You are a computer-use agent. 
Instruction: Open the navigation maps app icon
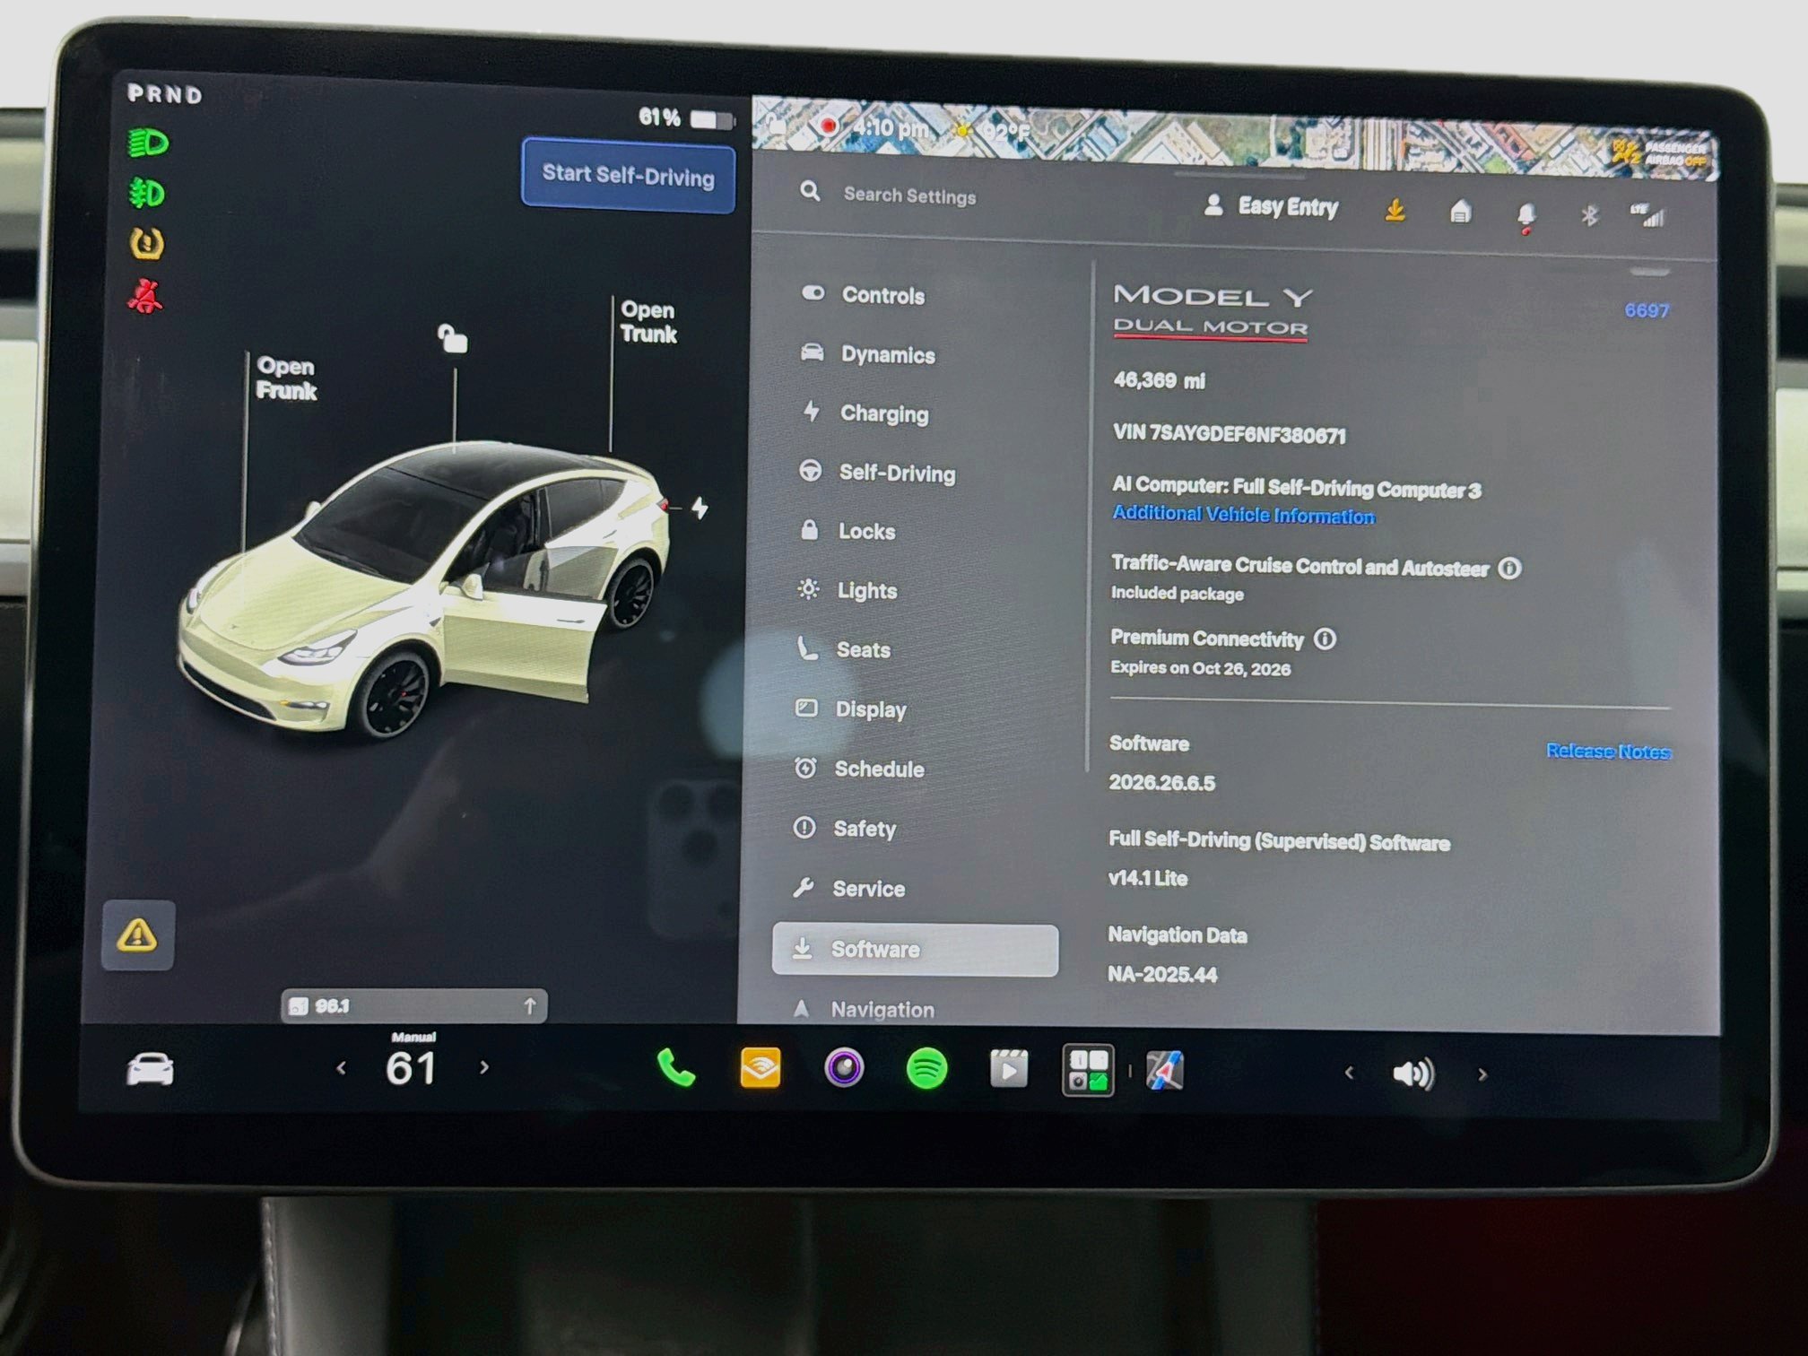tap(1165, 1071)
